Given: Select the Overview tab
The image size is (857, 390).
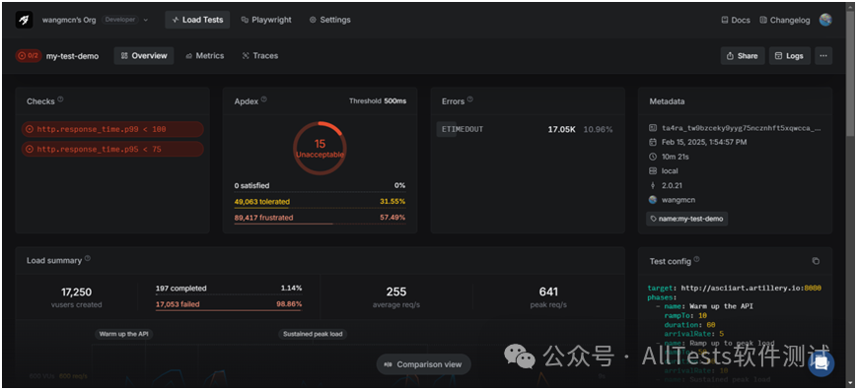Looking at the screenshot, I should [144, 55].
